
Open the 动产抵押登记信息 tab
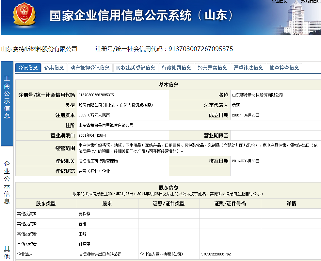tap(90, 68)
